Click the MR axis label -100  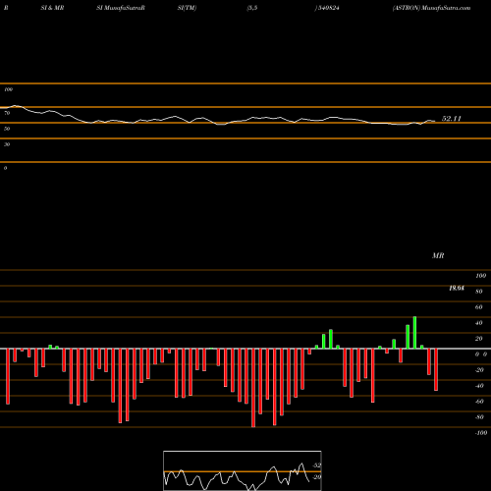pos(481,433)
